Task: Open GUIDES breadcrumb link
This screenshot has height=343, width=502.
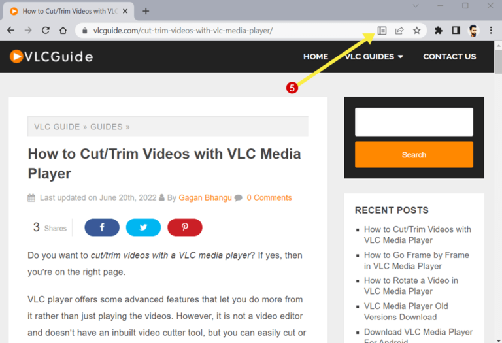Action: click(107, 127)
